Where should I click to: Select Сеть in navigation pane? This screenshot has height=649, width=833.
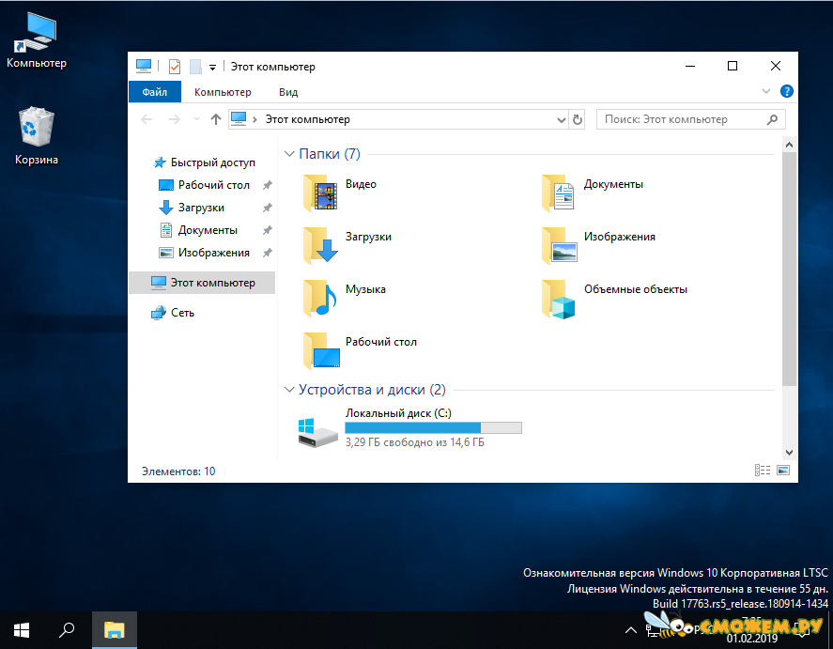(173, 313)
